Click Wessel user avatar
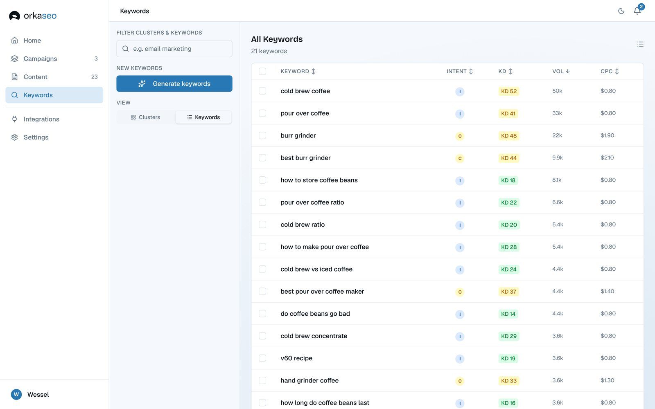 point(16,394)
